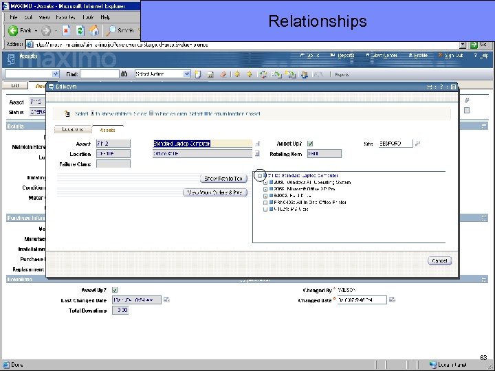Click the Show Path to Top button

point(223,179)
